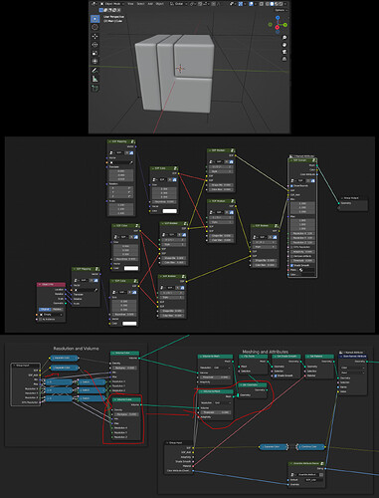Click the editor type icon in viewport header

pyautogui.click(x=95, y=4)
